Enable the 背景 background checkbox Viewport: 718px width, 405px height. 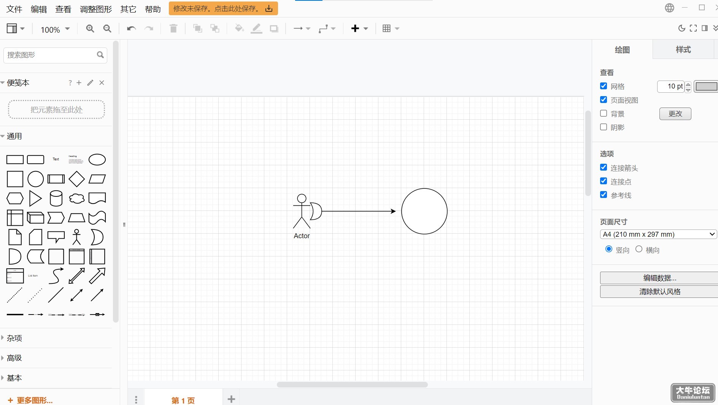pos(604,113)
